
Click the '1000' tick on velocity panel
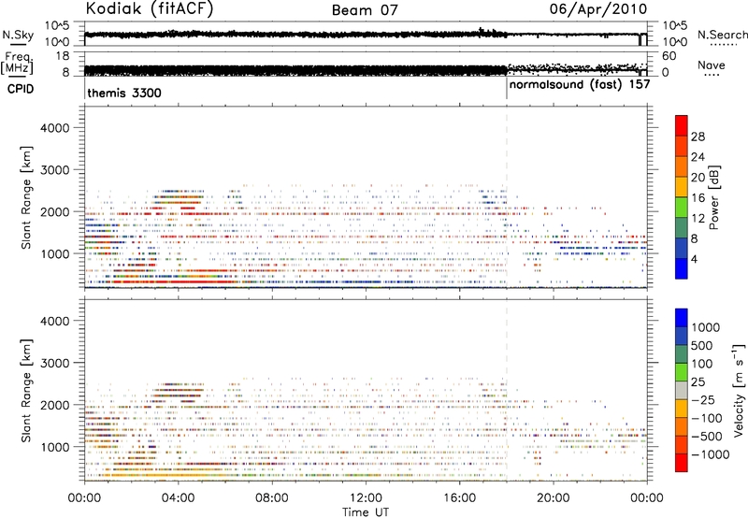55,447
